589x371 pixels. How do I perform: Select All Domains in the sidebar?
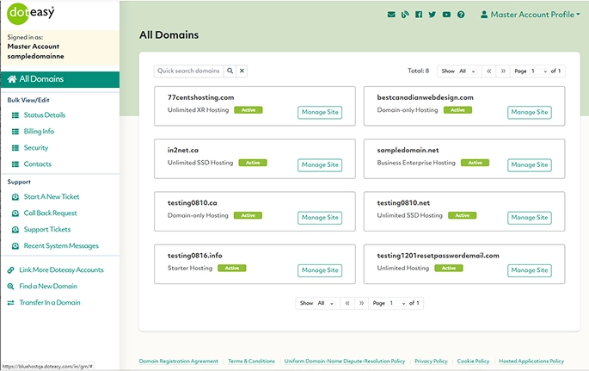(60, 79)
